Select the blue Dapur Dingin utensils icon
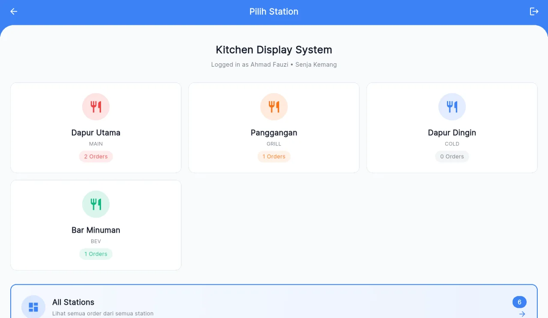The image size is (548, 318). point(452,107)
